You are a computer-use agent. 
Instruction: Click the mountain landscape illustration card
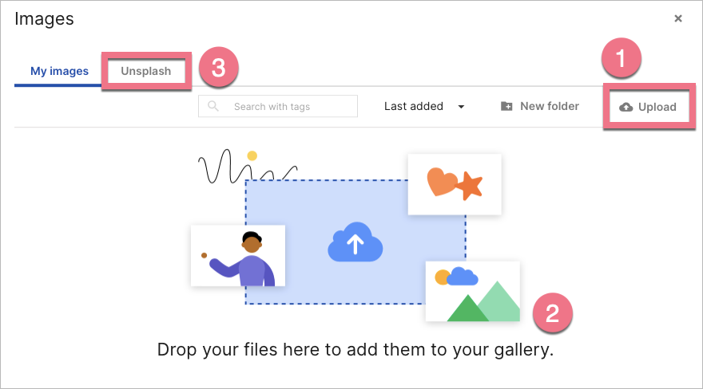click(x=472, y=291)
